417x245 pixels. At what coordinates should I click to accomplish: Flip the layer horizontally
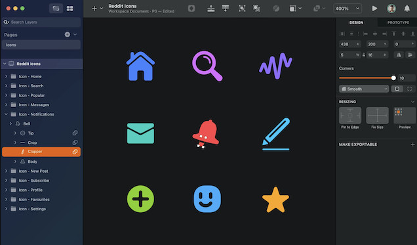click(399, 55)
